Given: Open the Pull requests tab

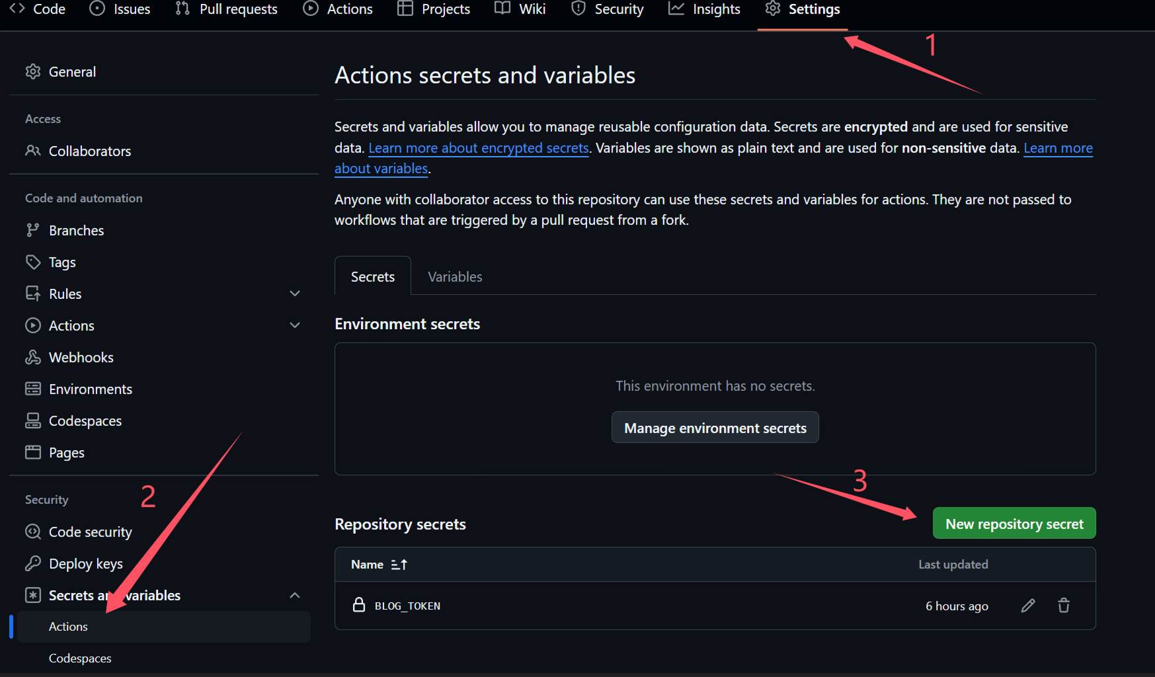Looking at the screenshot, I should tap(227, 9).
